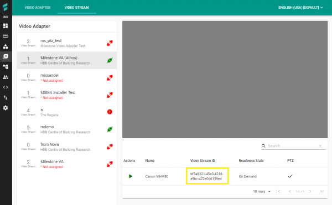Click the 1-1 / 1 pagination text
The image size is (332, 205).
click(300, 192)
